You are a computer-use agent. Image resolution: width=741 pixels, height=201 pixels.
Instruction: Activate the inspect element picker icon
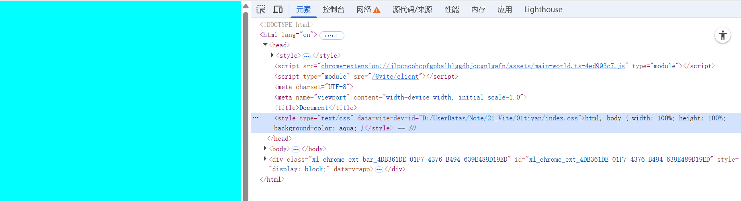pyautogui.click(x=261, y=9)
